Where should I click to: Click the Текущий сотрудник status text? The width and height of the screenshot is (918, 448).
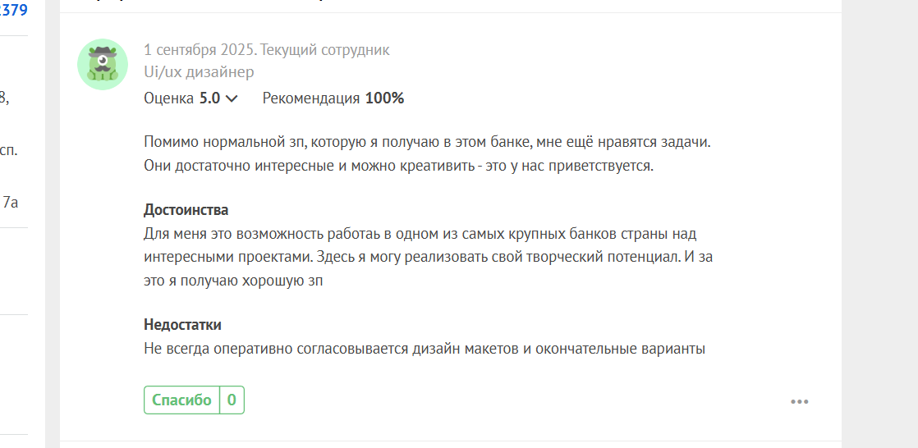[325, 50]
